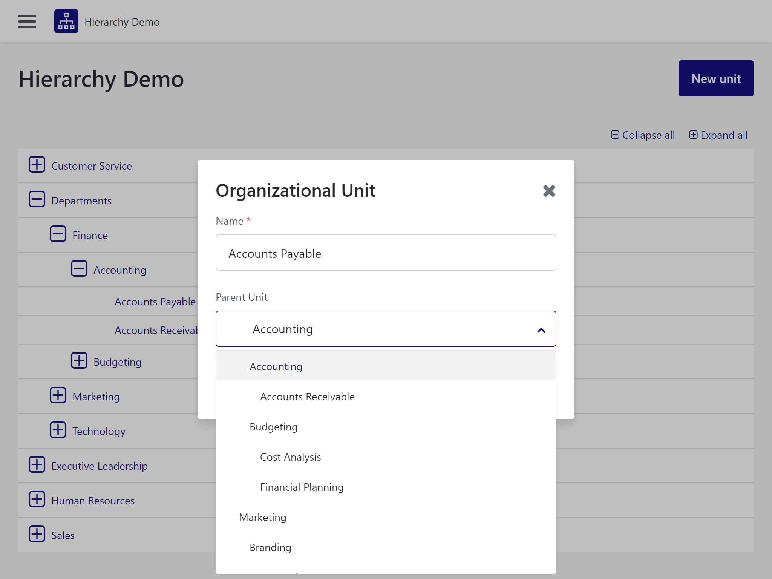Click the Parent Unit dropdown chevron

point(541,330)
